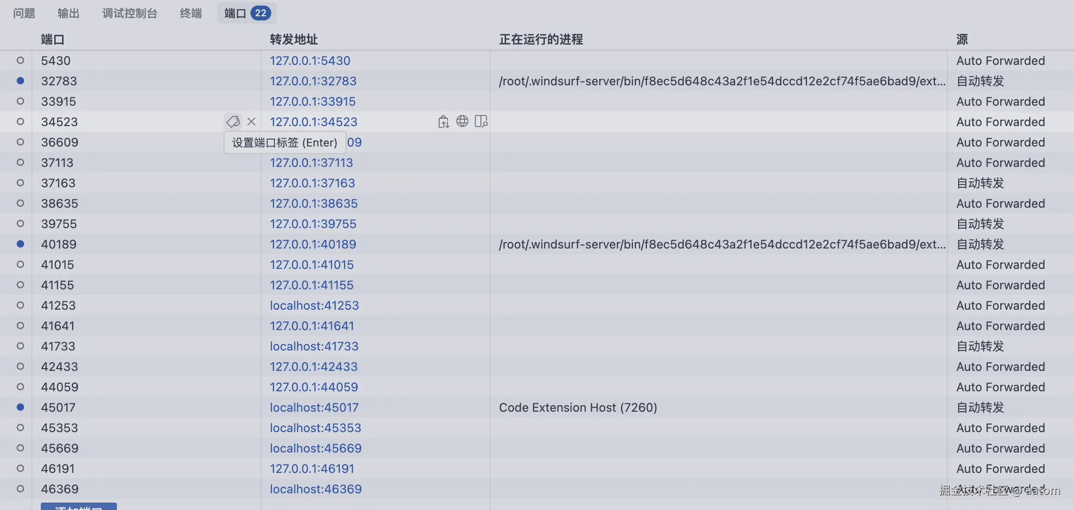
Task: Click the 添加端口 button
Action: (78, 506)
